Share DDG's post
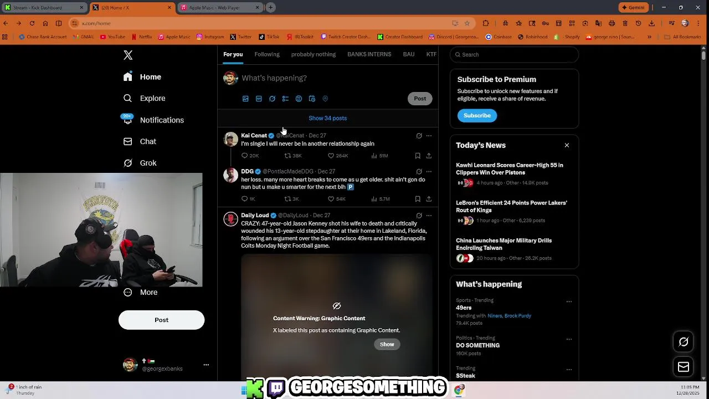This screenshot has height=399, width=709. tap(429, 199)
